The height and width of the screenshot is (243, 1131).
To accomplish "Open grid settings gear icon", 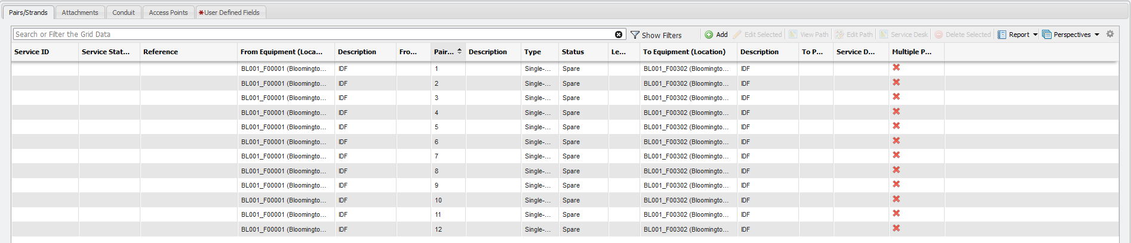I will (1110, 34).
